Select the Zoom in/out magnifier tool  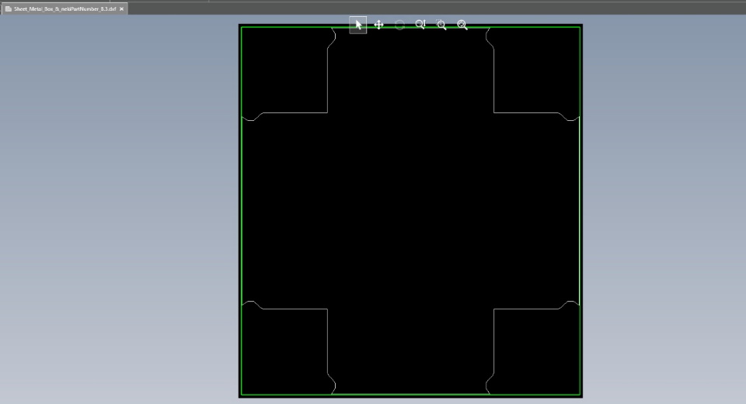420,25
